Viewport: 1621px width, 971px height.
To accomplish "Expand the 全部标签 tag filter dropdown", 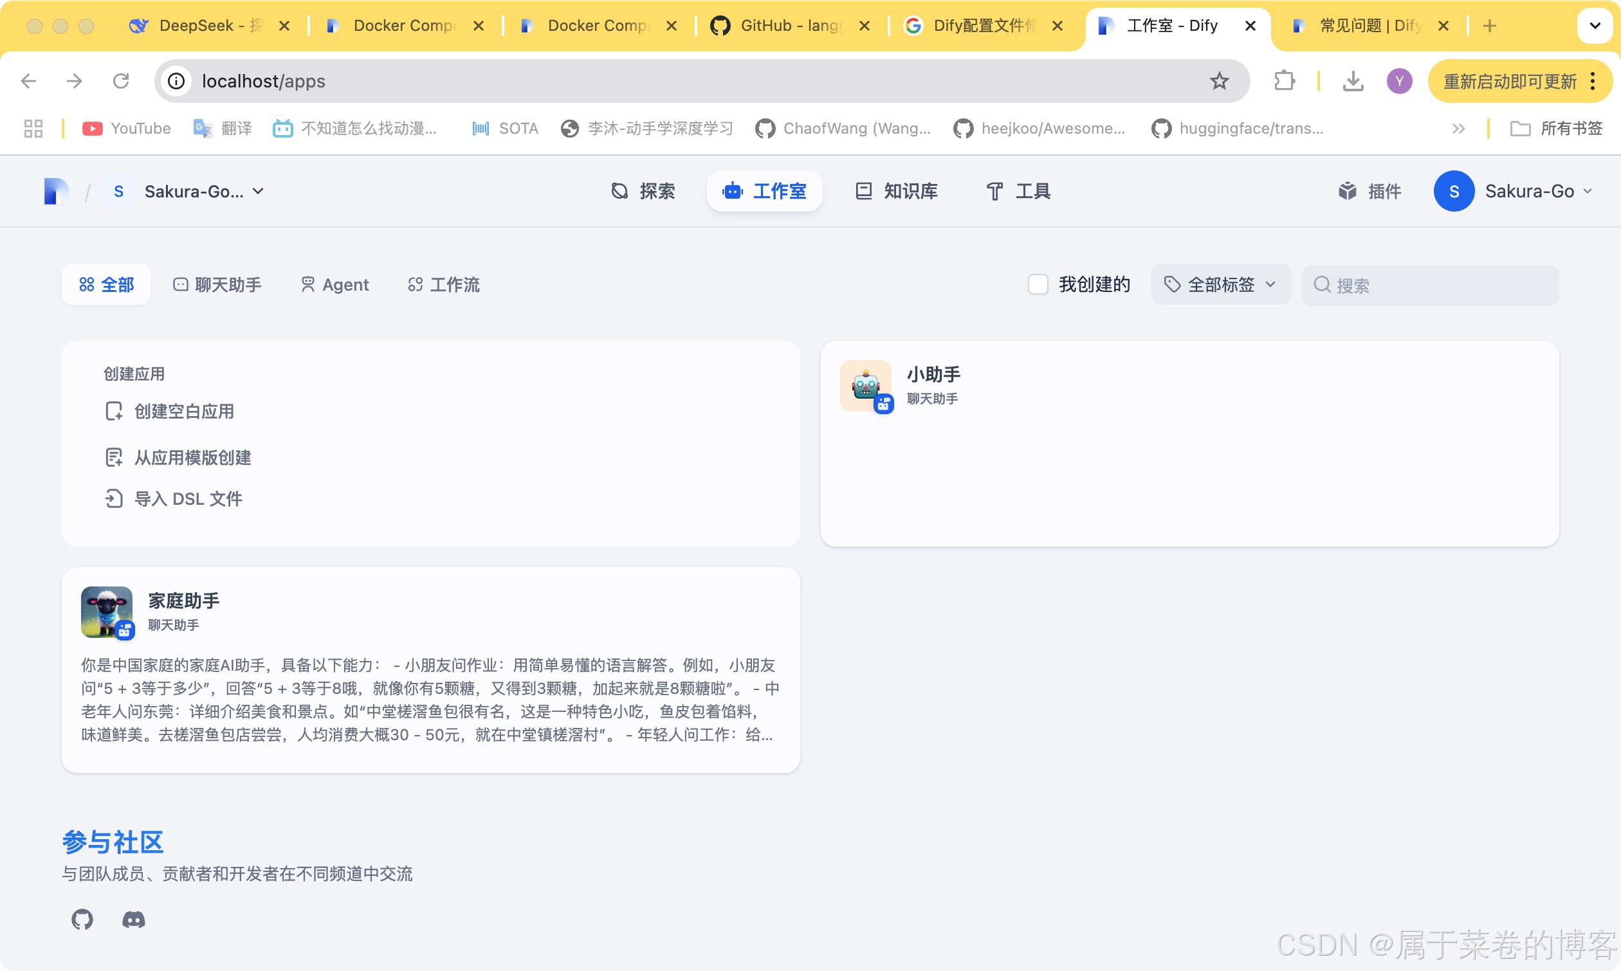I will click(x=1220, y=285).
